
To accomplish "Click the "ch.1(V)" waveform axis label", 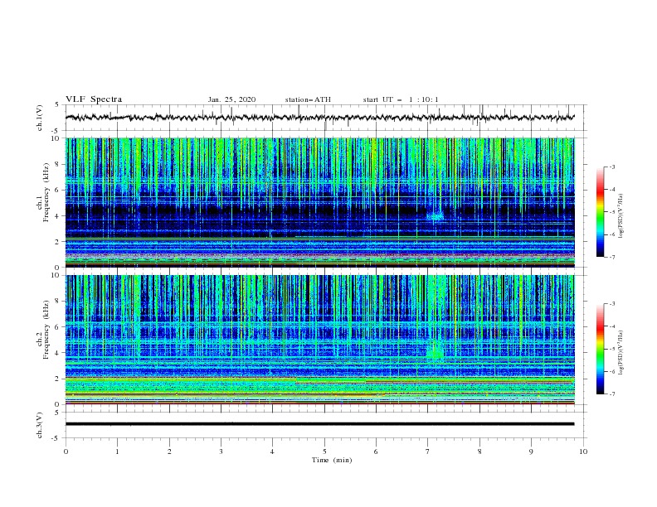I will 40,118.
